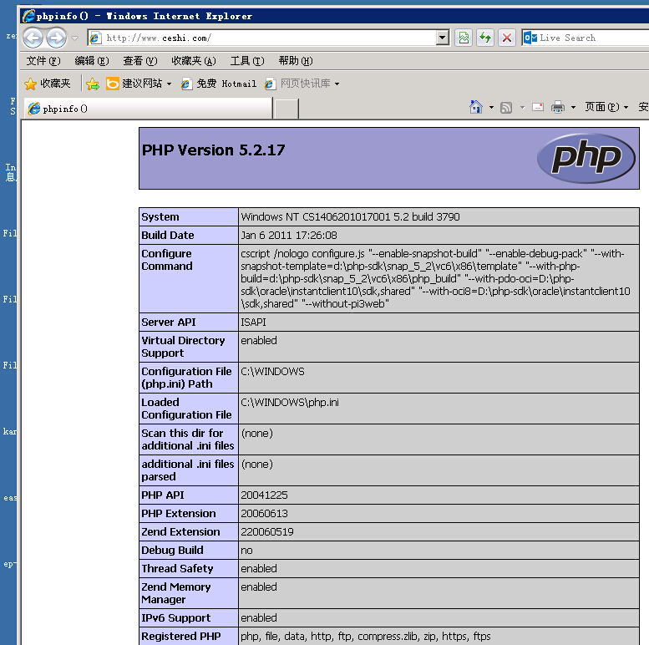Click the Print icon in command bar
The image size is (649, 645).
[x=558, y=107]
